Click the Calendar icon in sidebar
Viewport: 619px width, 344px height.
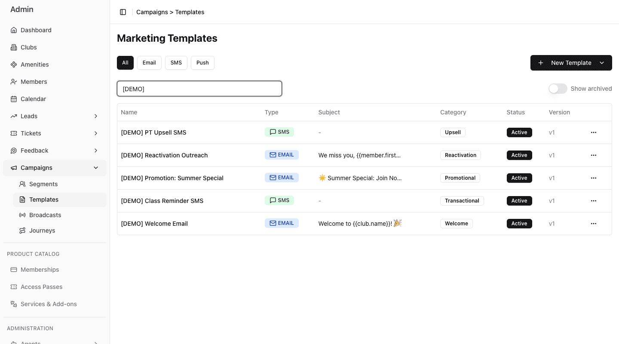tap(14, 99)
